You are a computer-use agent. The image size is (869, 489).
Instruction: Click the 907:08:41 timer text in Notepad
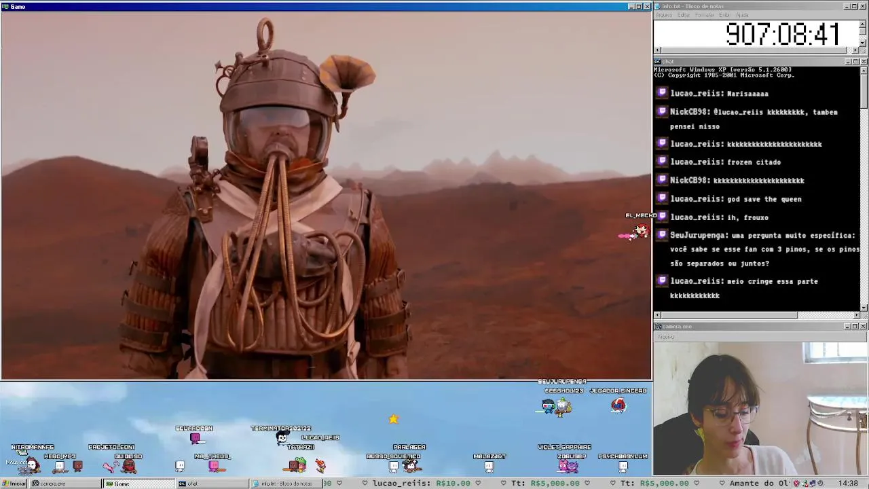coord(782,34)
